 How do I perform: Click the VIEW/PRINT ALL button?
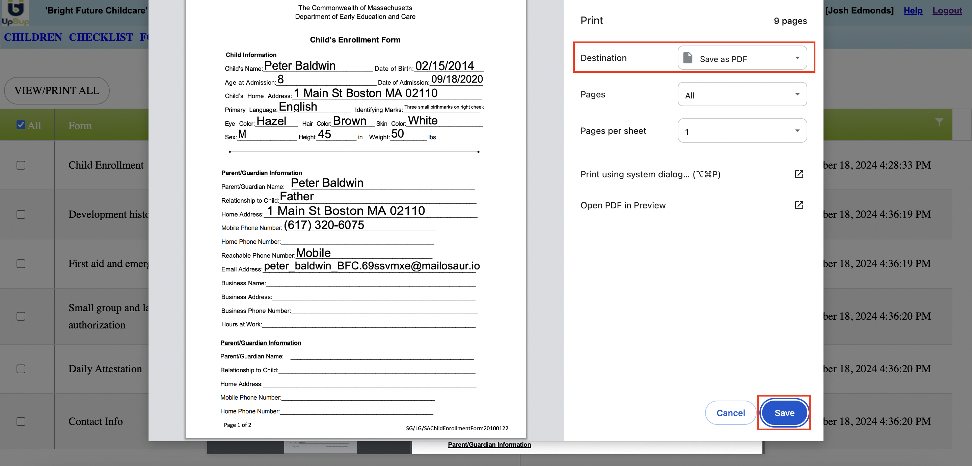point(57,91)
